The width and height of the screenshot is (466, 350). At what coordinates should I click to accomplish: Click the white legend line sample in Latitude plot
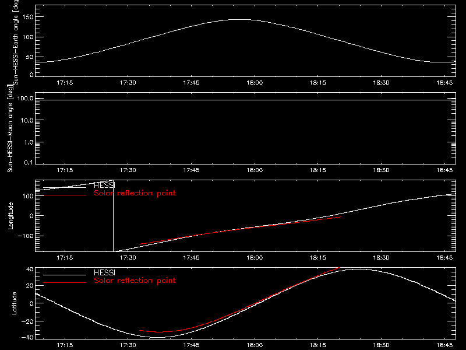pyautogui.click(x=65, y=275)
